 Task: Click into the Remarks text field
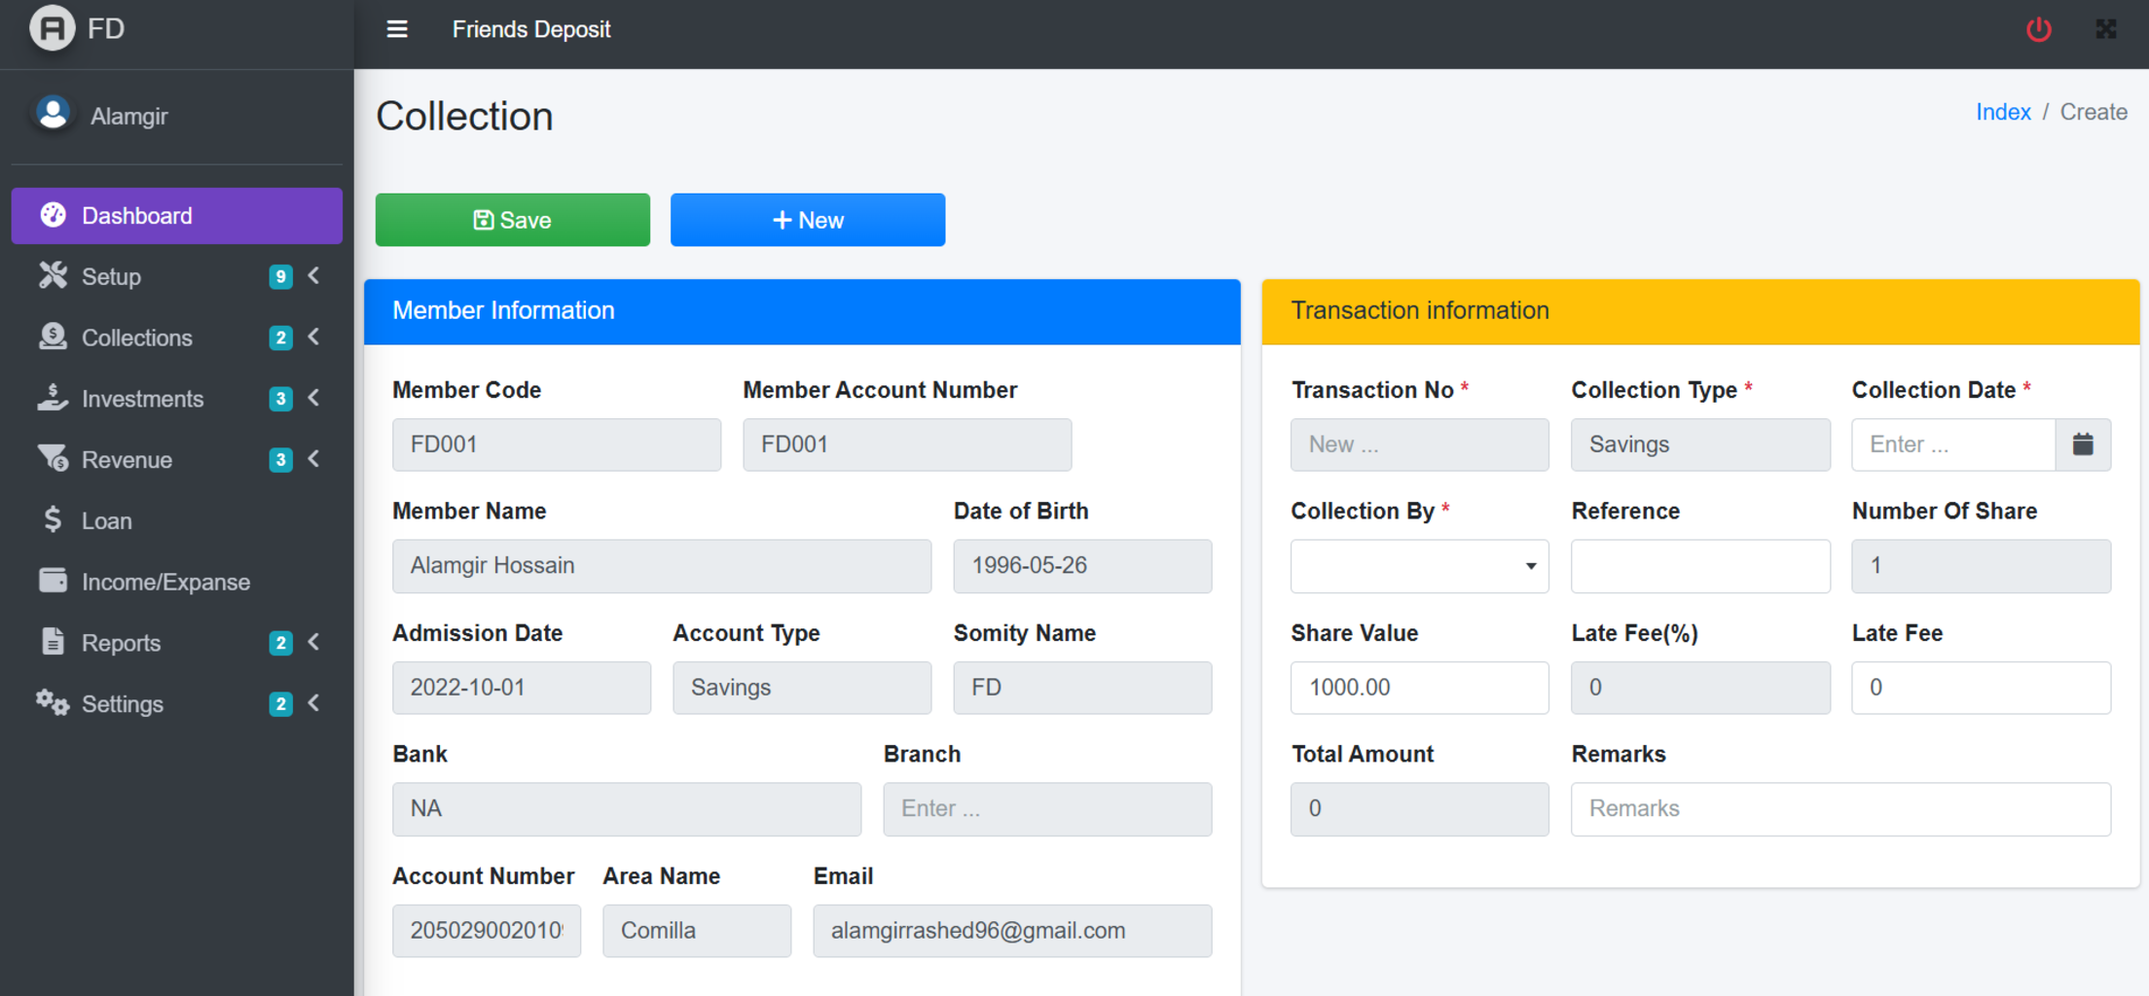point(1839,808)
